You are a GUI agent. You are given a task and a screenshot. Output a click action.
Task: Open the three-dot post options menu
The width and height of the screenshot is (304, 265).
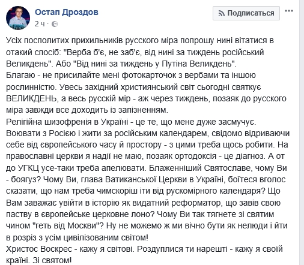pos(289,11)
